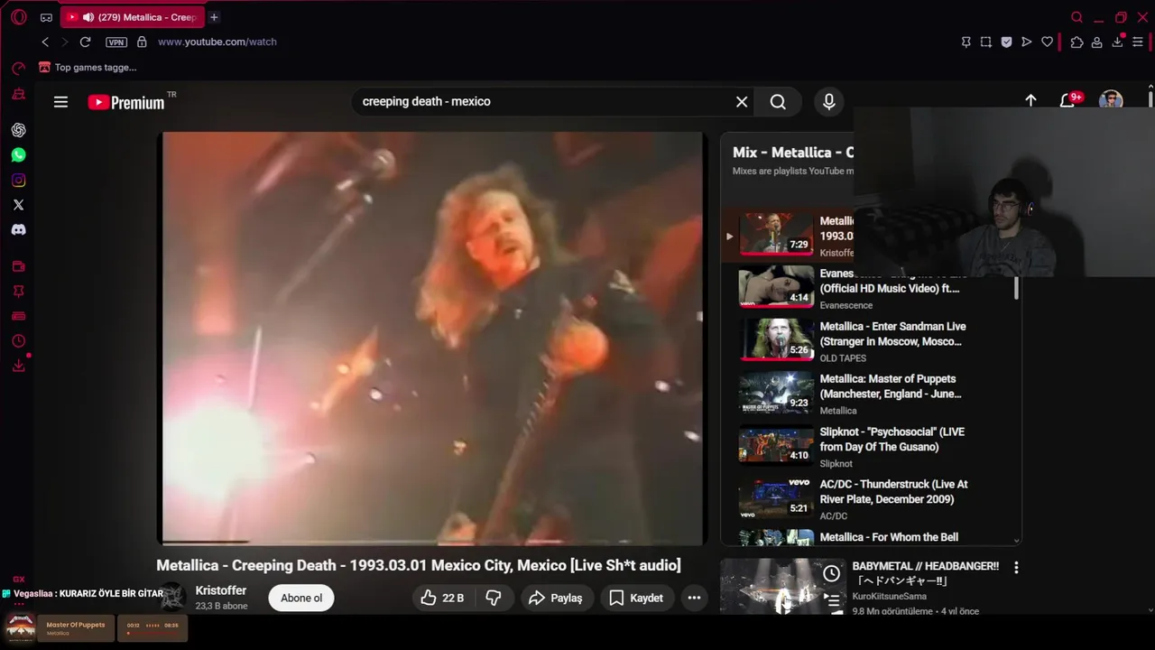Open YouTube notifications bell
Image resolution: width=1155 pixels, height=650 pixels.
click(x=1067, y=101)
